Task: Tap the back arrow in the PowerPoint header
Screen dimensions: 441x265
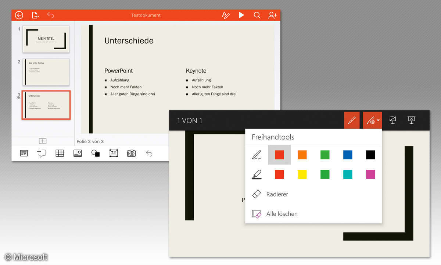Action: pos(19,15)
